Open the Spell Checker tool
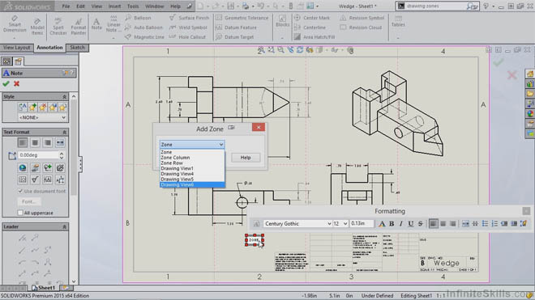The width and height of the screenshot is (535, 300). point(58,26)
